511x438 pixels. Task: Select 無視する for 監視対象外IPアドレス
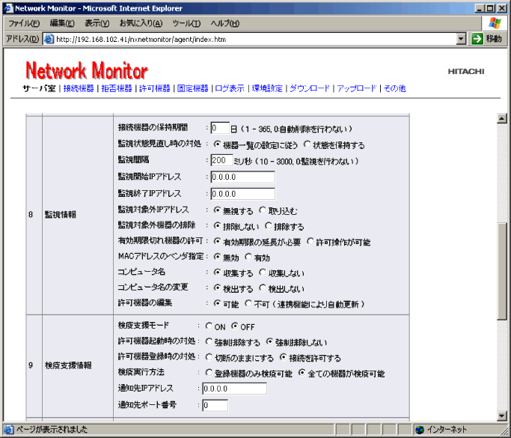(217, 210)
